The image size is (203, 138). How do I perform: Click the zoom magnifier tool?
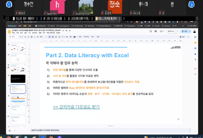38,37
